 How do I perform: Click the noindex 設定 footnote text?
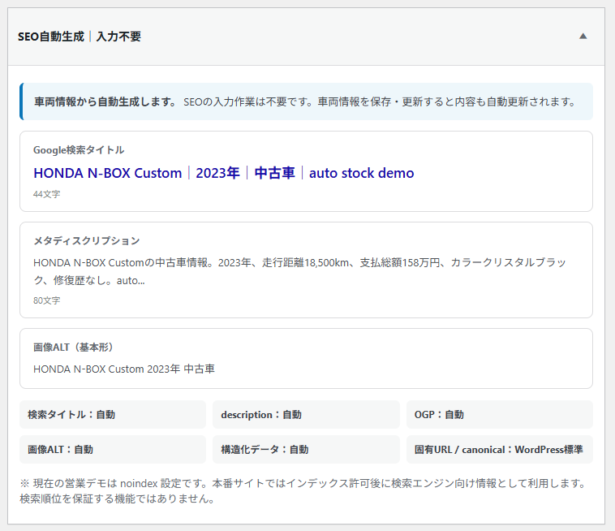point(302,491)
